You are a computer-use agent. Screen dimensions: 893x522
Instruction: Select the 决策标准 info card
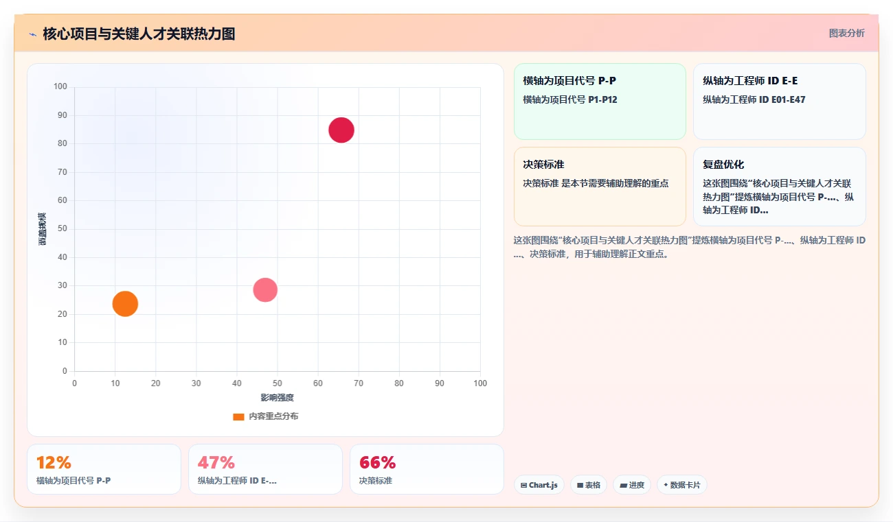coord(600,187)
